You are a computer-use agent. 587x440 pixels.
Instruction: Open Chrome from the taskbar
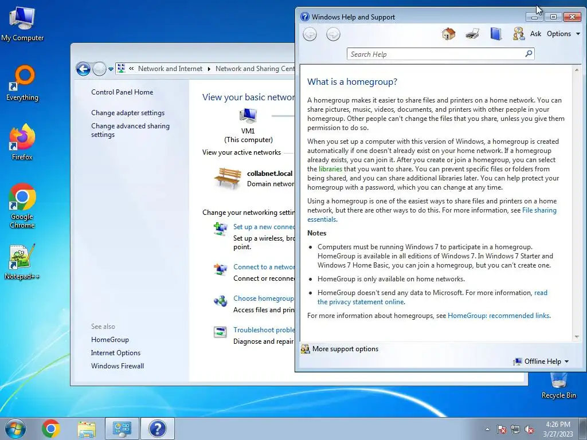pyautogui.click(x=51, y=429)
